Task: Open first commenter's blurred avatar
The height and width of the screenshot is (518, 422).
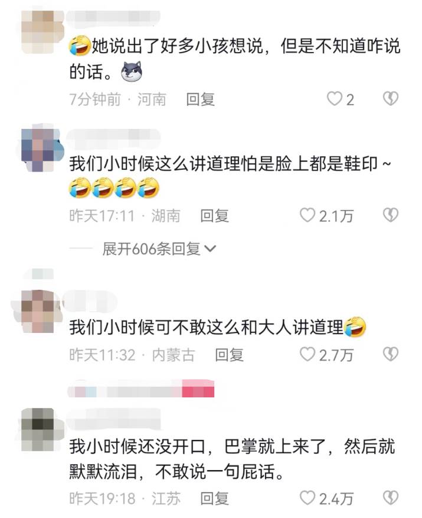Action: 42,32
